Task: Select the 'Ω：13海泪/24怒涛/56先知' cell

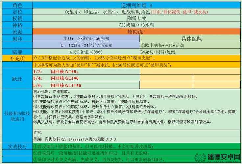Action: [x=86, y=45]
